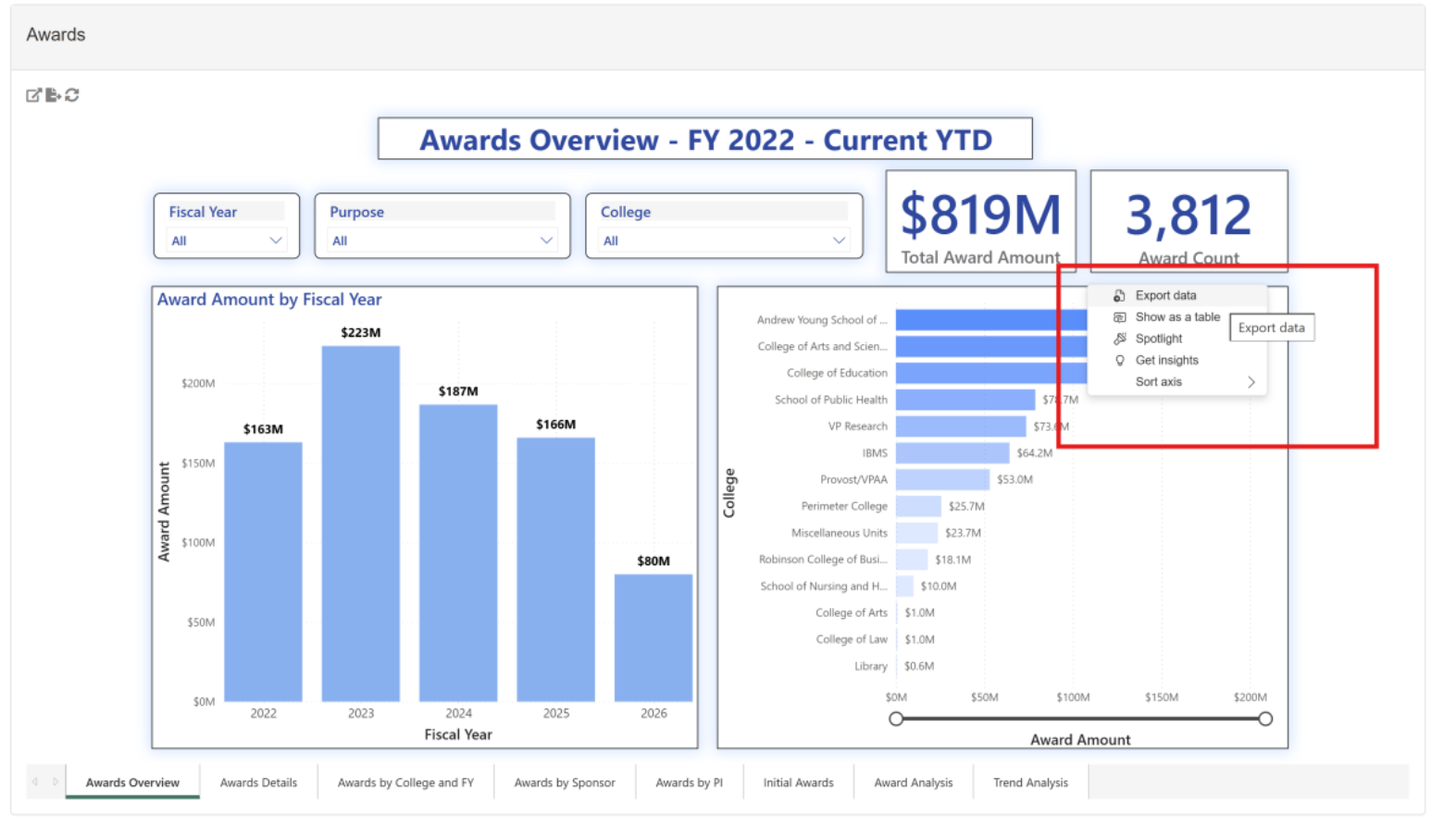Go to the Trend Analysis tab
The image size is (1444, 827).
1030,783
